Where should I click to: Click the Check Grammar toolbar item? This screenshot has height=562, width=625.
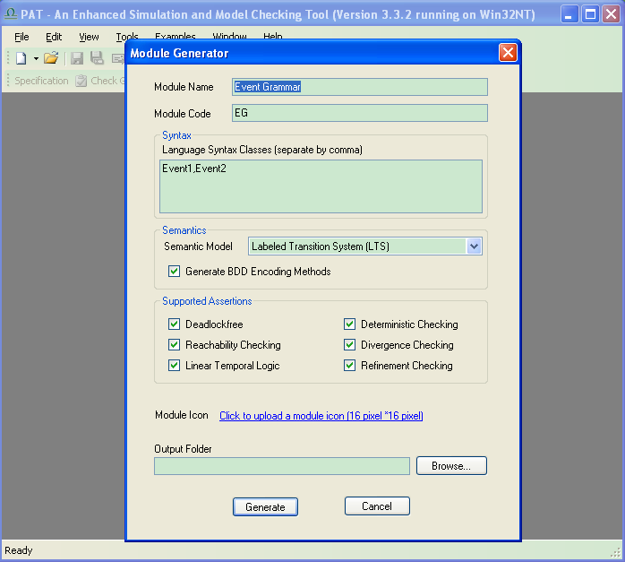100,81
